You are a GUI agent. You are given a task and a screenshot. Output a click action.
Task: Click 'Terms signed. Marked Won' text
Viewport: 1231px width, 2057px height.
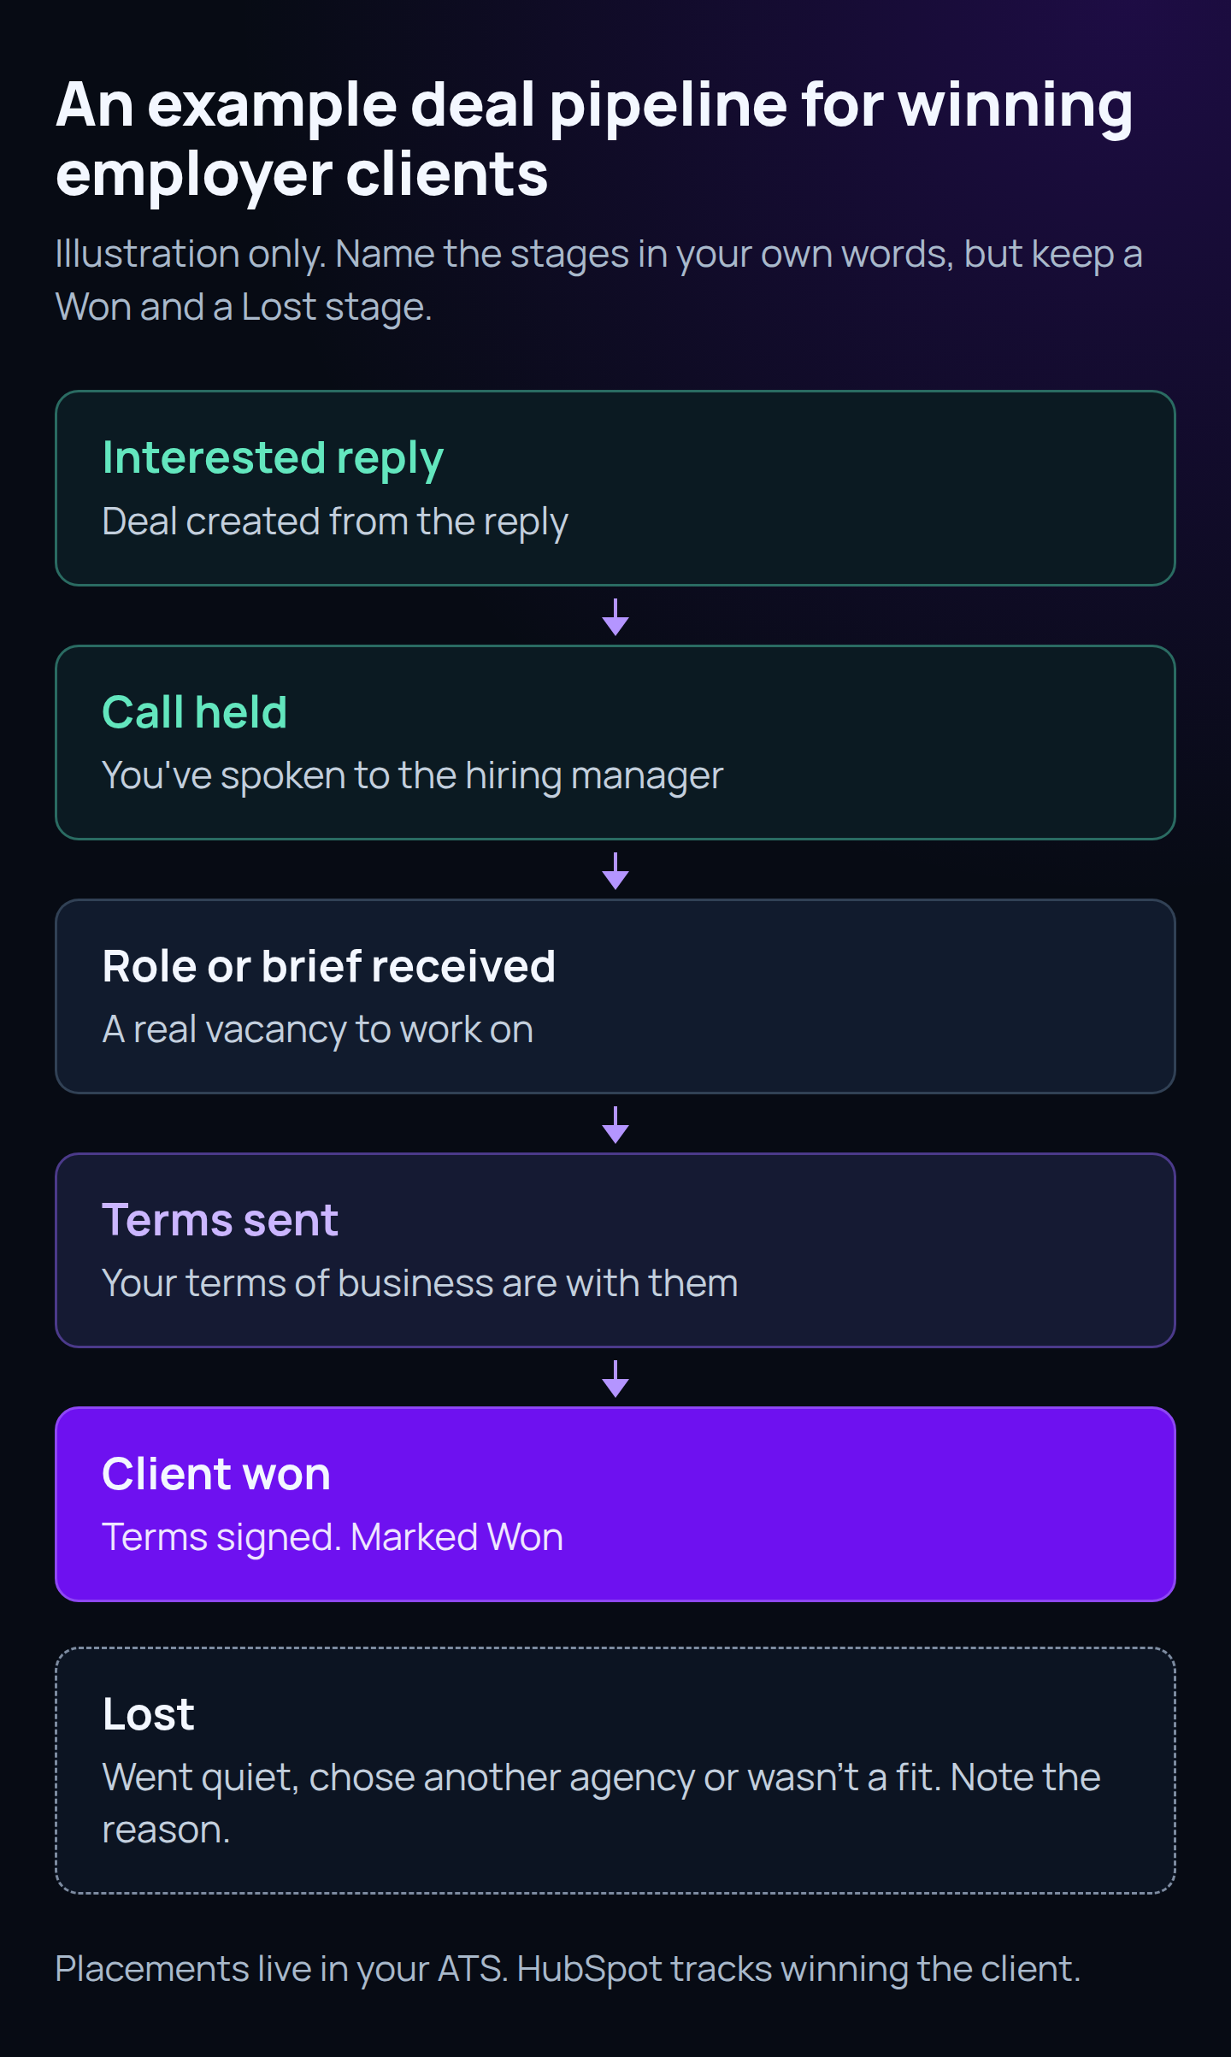[333, 1537]
